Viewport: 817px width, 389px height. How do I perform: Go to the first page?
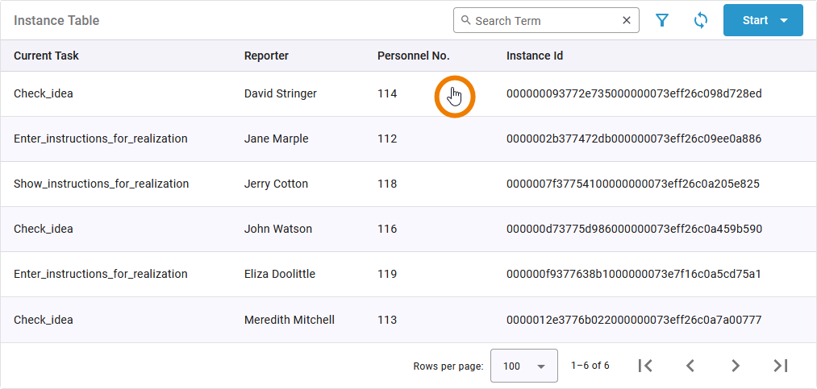coord(644,366)
